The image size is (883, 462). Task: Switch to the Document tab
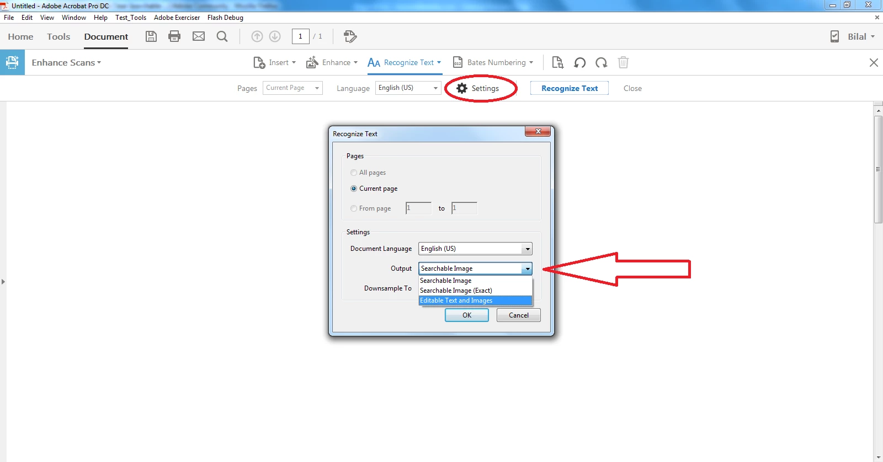coord(106,36)
